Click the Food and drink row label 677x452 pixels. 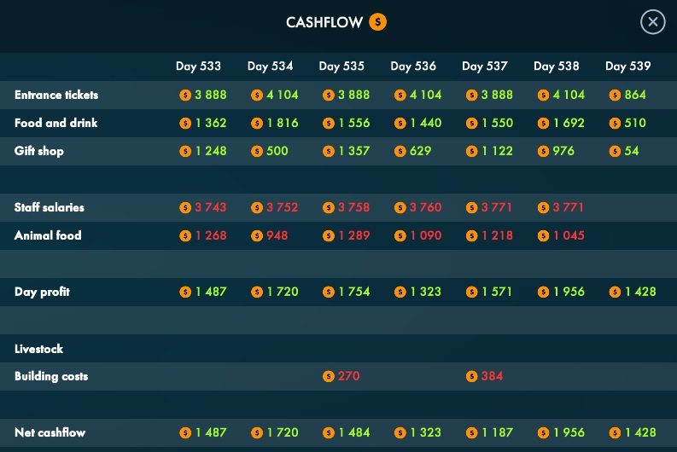click(56, 124)
